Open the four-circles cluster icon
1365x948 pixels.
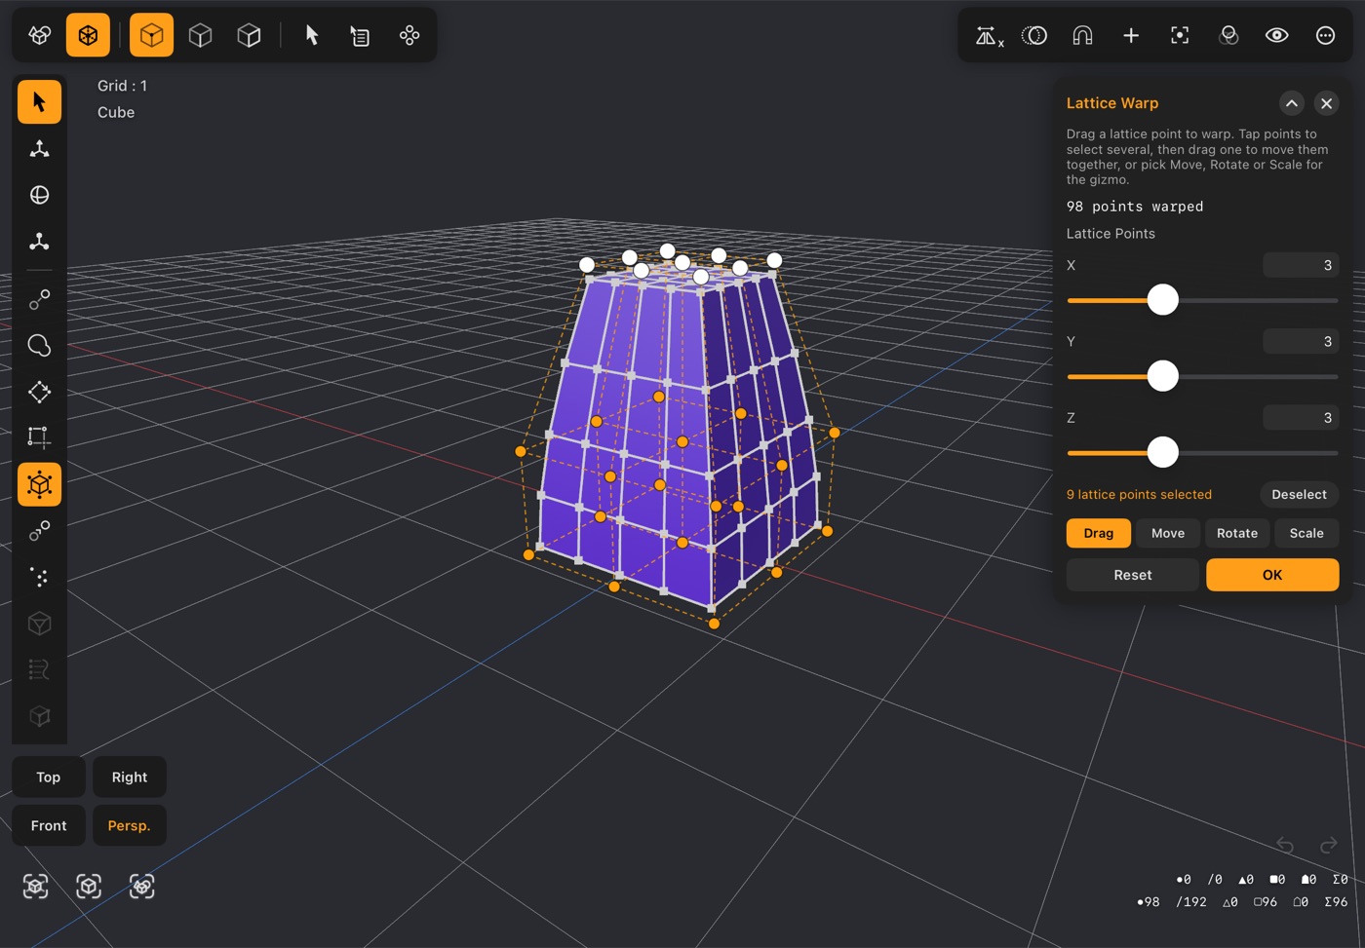pos(409,35)
